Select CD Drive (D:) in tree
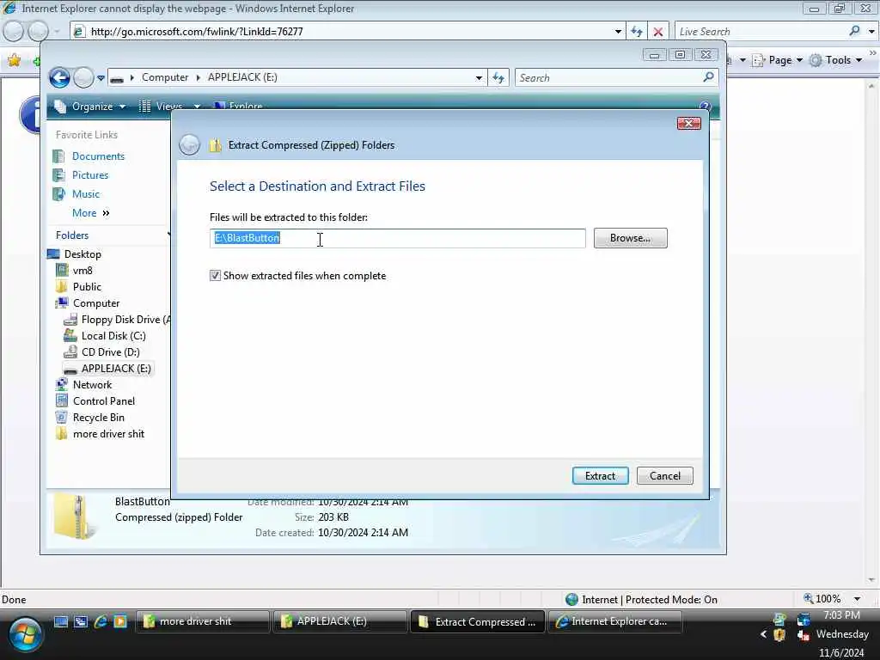The image size is (880, 660). click(111, 351)
